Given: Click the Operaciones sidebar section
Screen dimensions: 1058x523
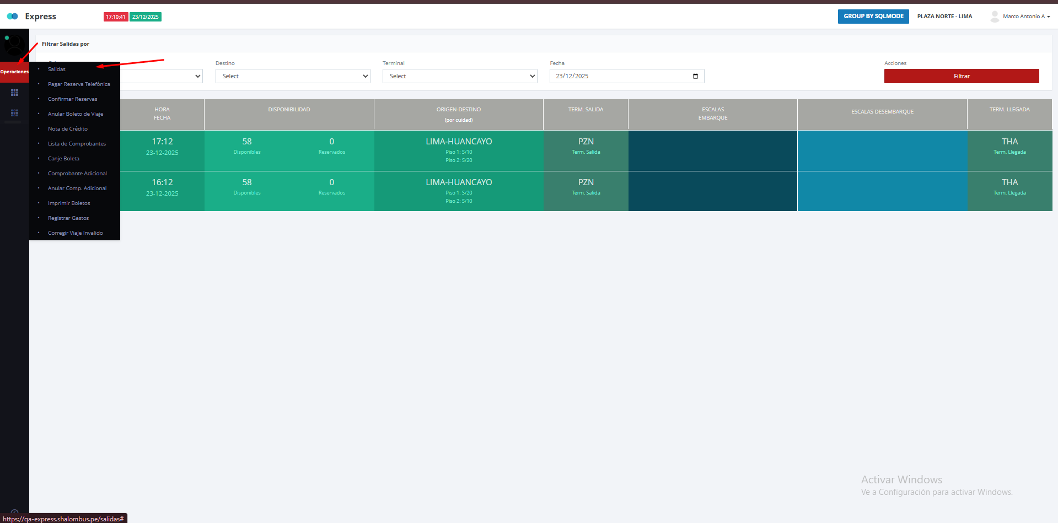Looking at the screenshot, I should click(x=14, y=72).
